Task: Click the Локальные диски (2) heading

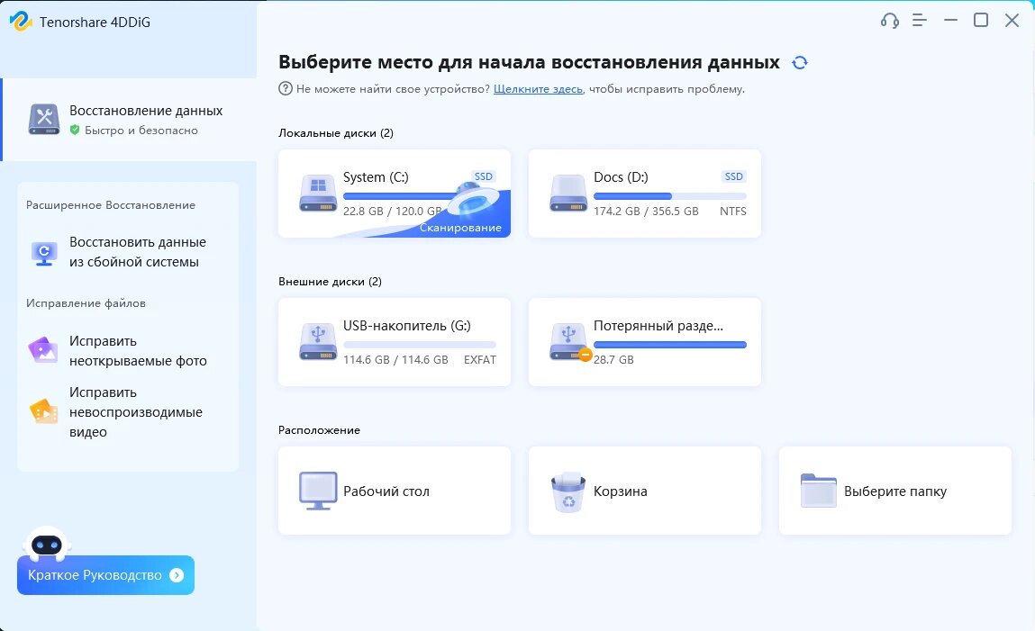Action: [x=336, y=132]
